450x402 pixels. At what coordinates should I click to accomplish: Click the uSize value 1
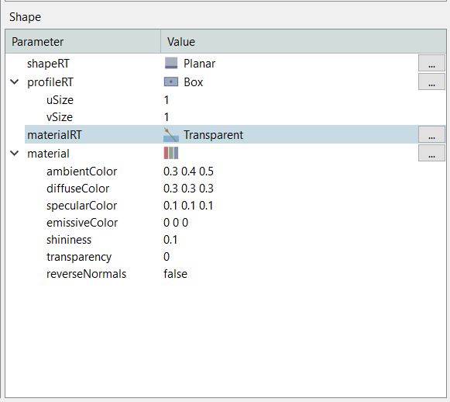click(x=167, y=100)
